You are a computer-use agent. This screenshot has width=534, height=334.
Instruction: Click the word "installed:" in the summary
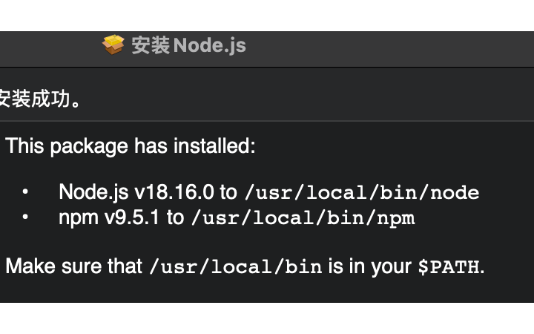tap(214, 146)
